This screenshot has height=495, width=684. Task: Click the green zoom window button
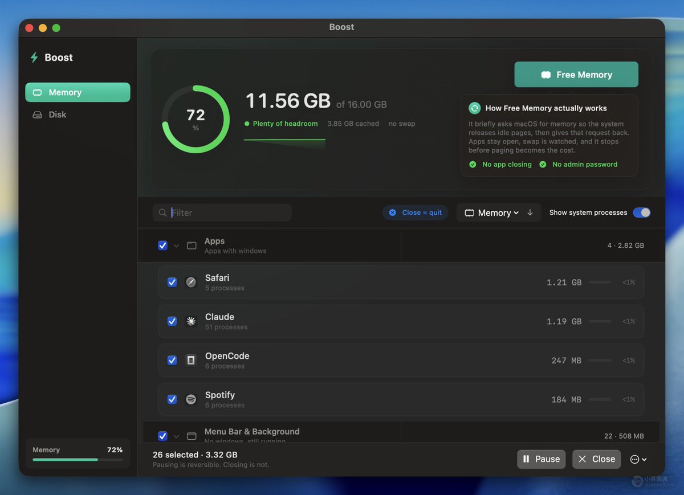click(56, 28)
